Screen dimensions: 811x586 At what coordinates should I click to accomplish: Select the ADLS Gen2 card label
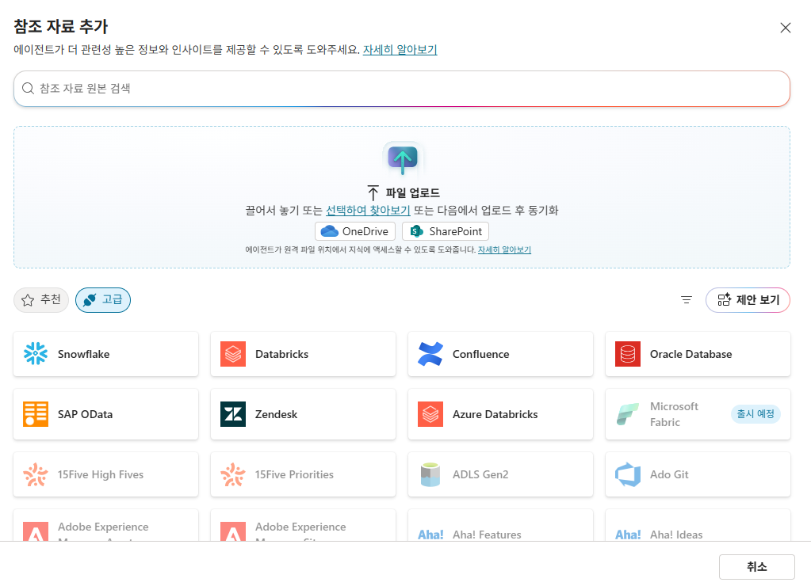point(480,474)
